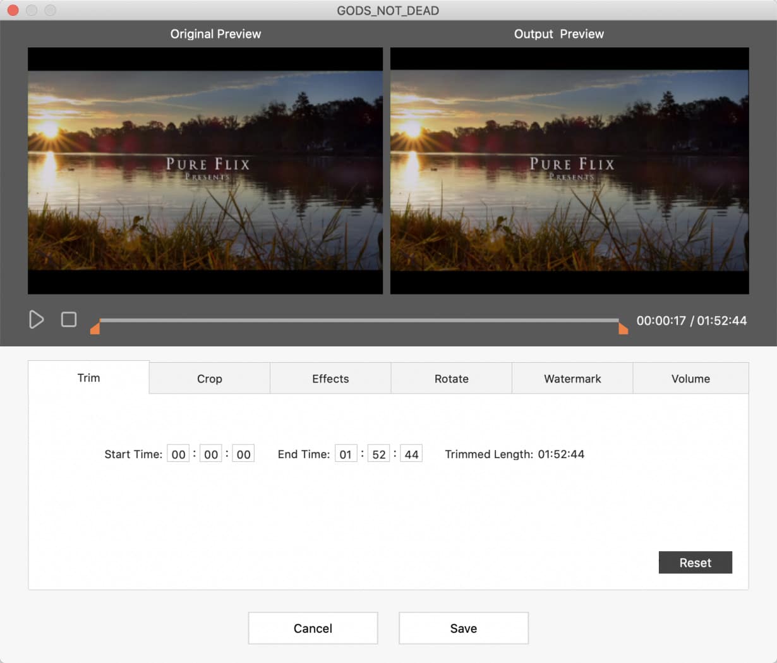Switch to the Crop tab

[209, 379]
